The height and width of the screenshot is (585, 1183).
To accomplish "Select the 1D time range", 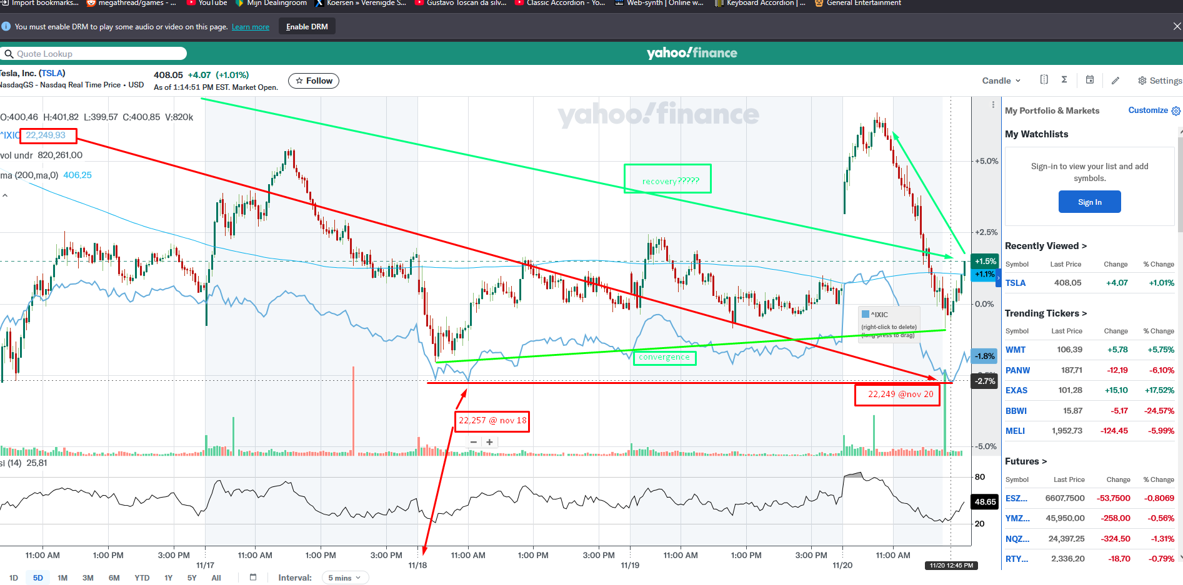I will tap(14, 578).
